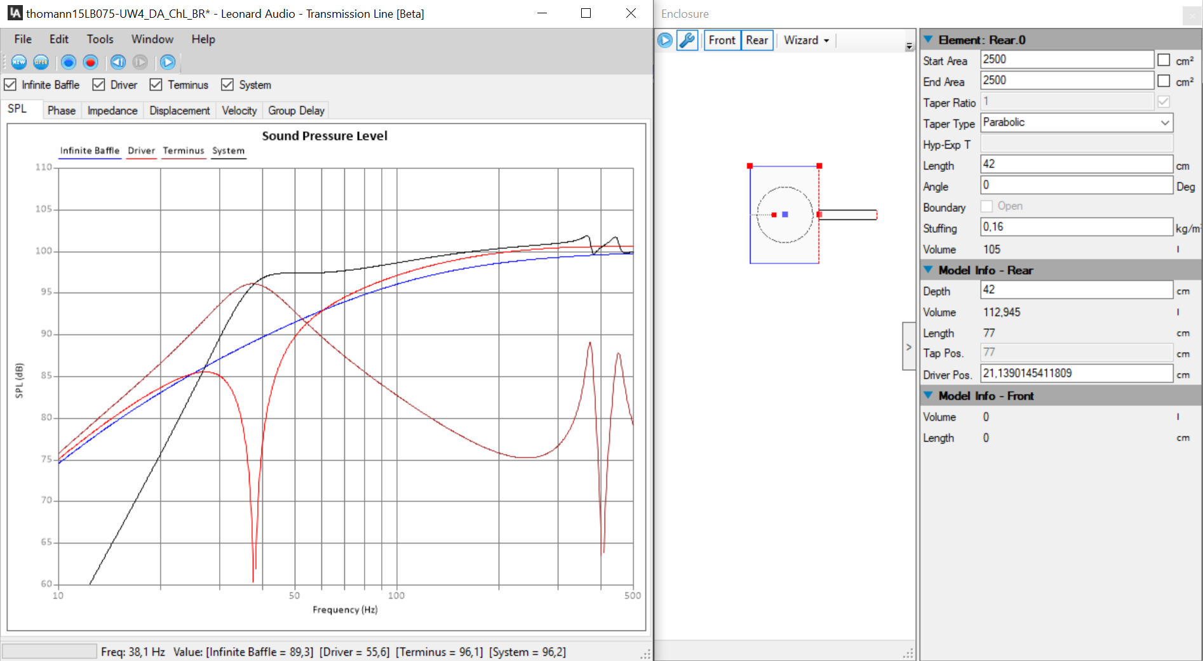Image resolution: width=1203 pixels, height=661 pixels.
Task: Open the Wizard dropdown menu
Action: click(x=806, y=41)
